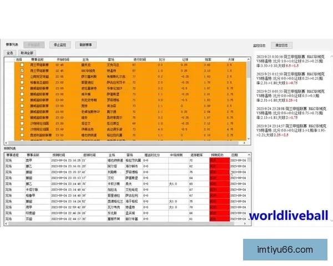Tick checkbox of match with odds 1.78
The image size is (333, 266).
point(22,83)
